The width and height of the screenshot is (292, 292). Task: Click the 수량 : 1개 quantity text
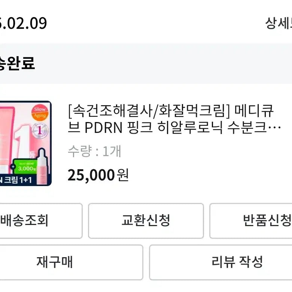[94, 151]
